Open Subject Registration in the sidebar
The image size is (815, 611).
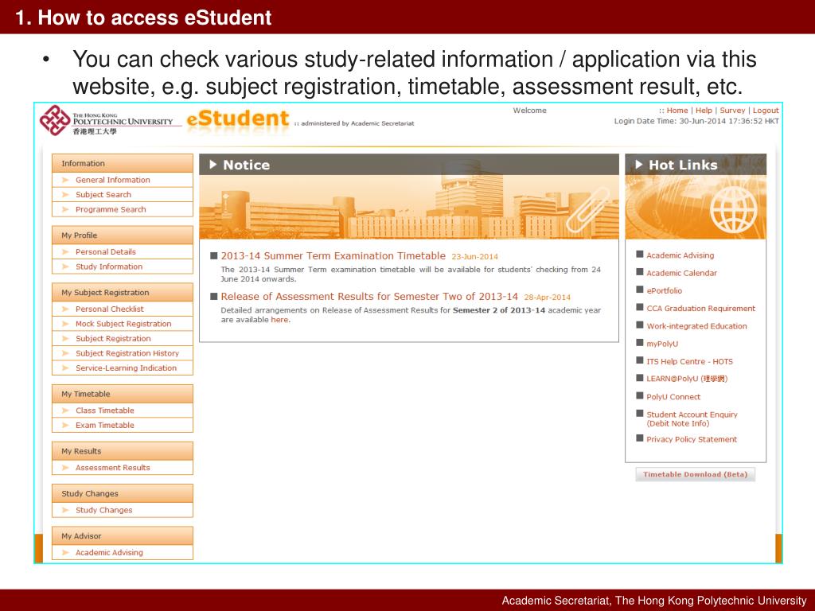(113, 338)
